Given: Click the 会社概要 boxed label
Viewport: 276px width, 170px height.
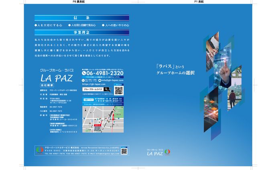Looking at the screenshot, I should pyautogui.click(x=47, y=85).
